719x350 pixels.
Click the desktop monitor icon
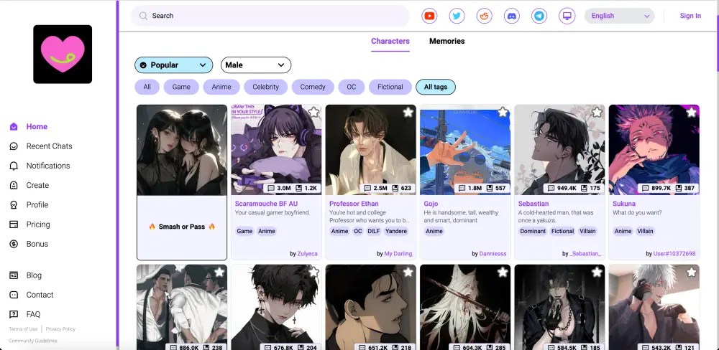(x=567, y=16)
